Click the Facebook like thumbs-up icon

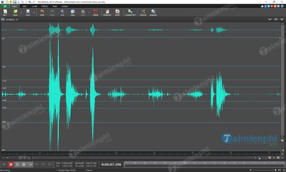[x=262, y=6]
